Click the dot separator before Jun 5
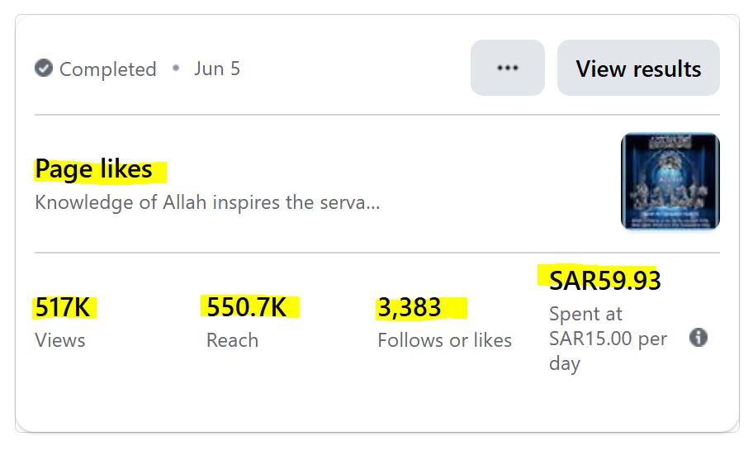Viewport: 753px width, 455px height. [x=176, y=69]
